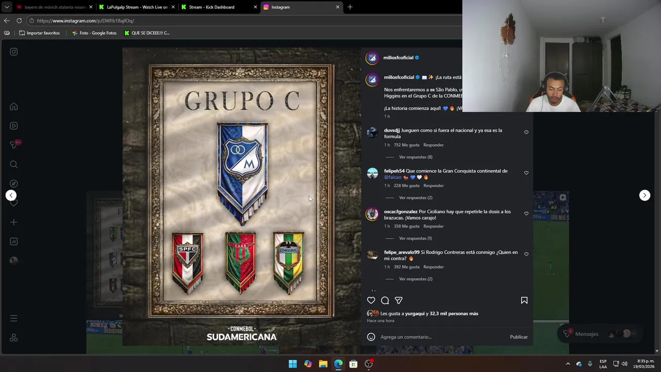
Task: Open Meta apps grid icon in sidebar
Action: click(x=14, y=337)
